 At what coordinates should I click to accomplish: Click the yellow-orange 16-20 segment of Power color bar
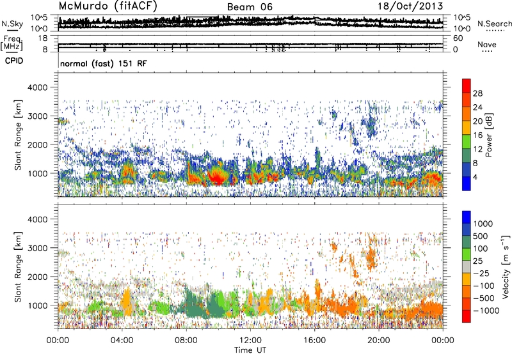[x=467, y=128]
